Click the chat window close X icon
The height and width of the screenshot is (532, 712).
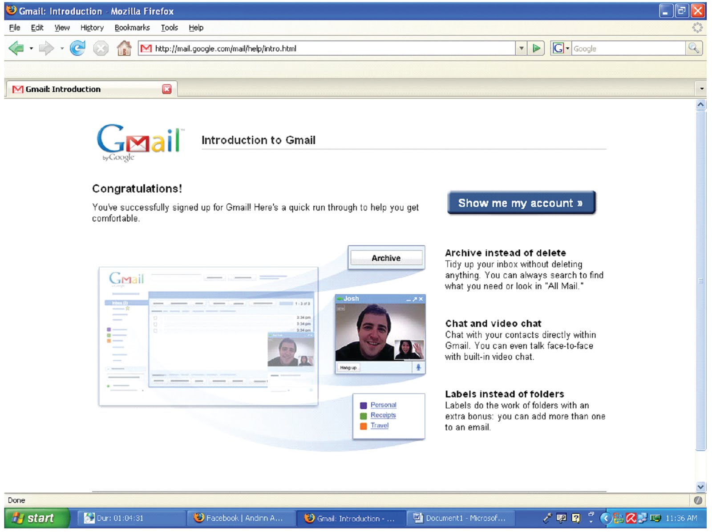click(421, 299)
